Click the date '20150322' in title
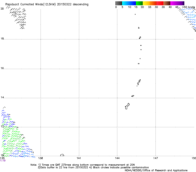Image resolution: width=196 pixels, height=172 pixels. (x=64, y=4)
